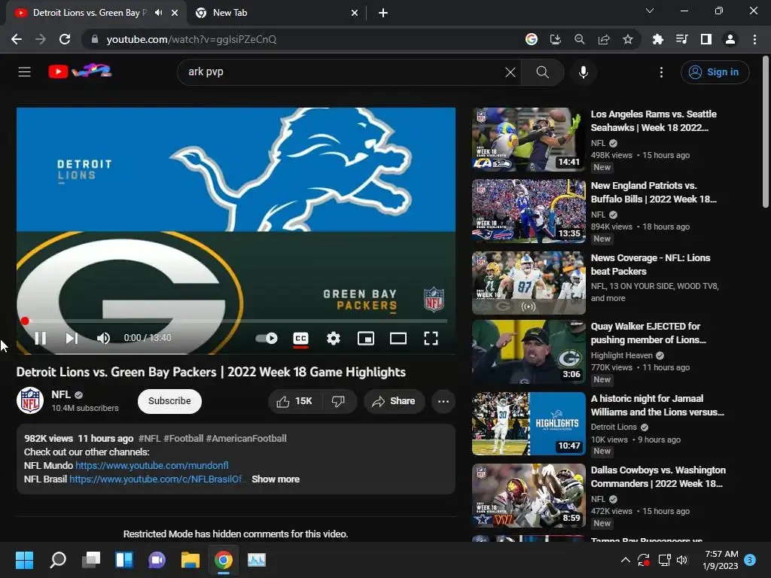Mute the video player volume
771x578 pixels.
(103, 338)
